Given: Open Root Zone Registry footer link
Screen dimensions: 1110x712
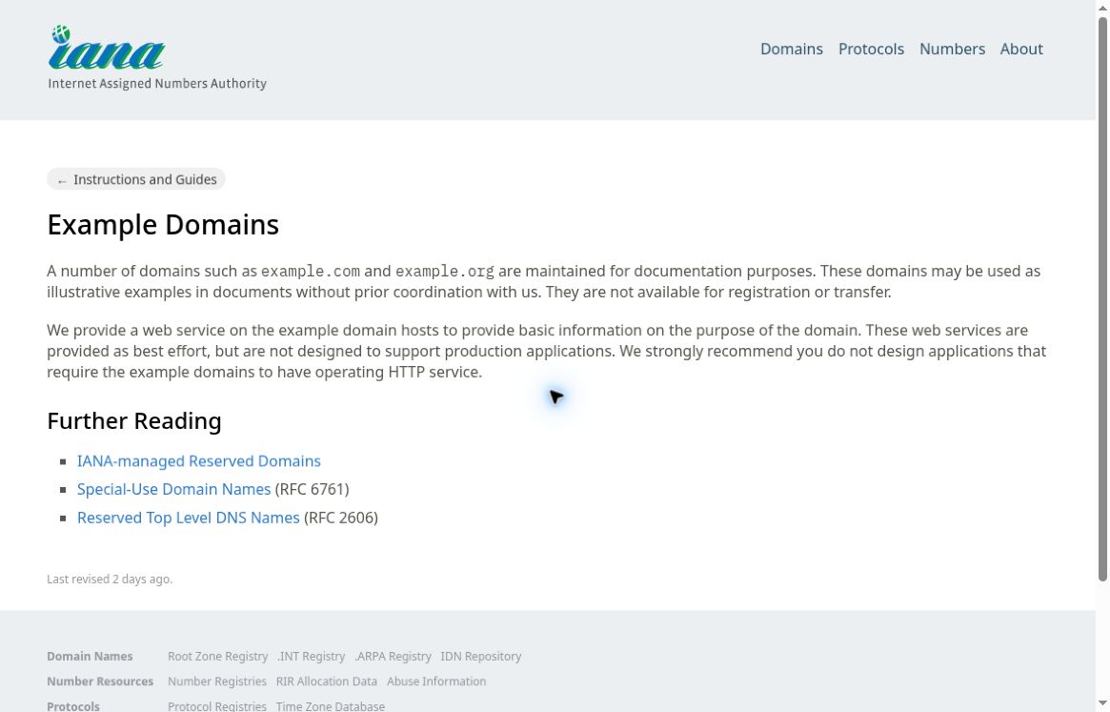Looking at the screenshot, I should (x=218, y=657).
